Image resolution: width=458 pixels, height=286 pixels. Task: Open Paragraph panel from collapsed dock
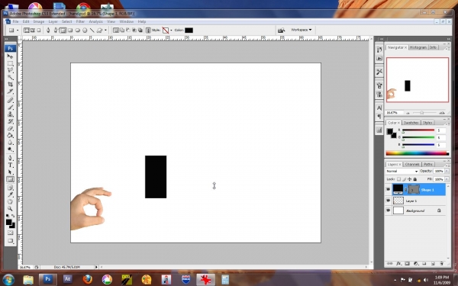point(379,117)
